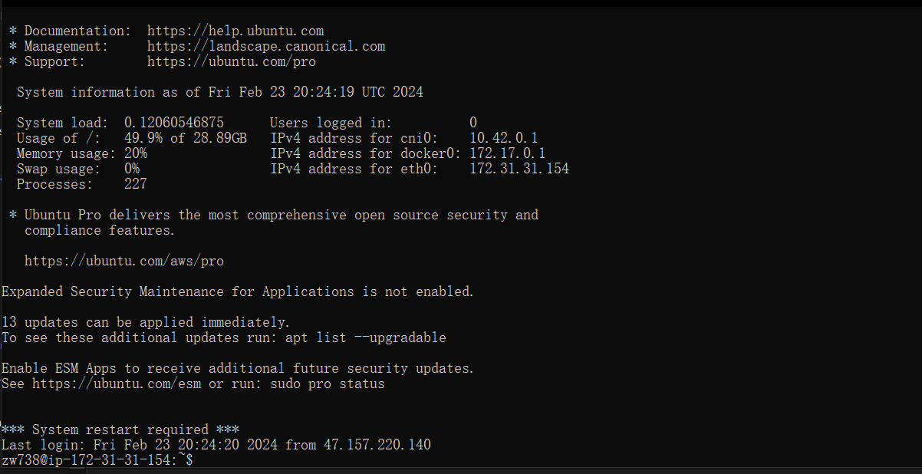
Task: Click the Processes count 227
Action: coord(136,184)
